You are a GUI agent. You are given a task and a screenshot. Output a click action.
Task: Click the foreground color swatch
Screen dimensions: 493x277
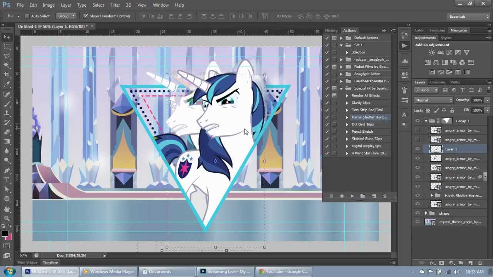tap(5, 234)
